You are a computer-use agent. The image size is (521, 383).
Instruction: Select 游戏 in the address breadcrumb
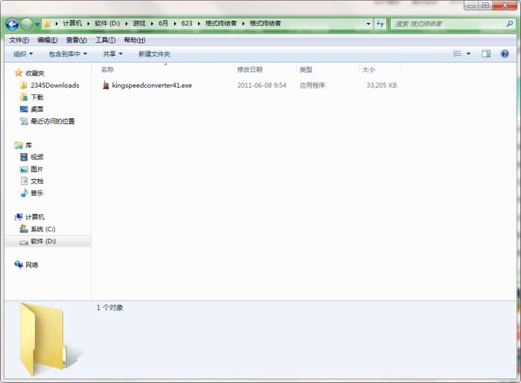(139, 24)
